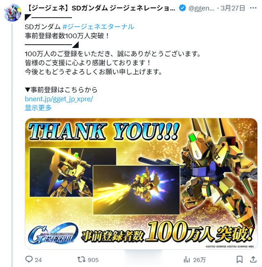Open the reply comment icon
This screenshot has height=267, width=262.
coord(29,259)
